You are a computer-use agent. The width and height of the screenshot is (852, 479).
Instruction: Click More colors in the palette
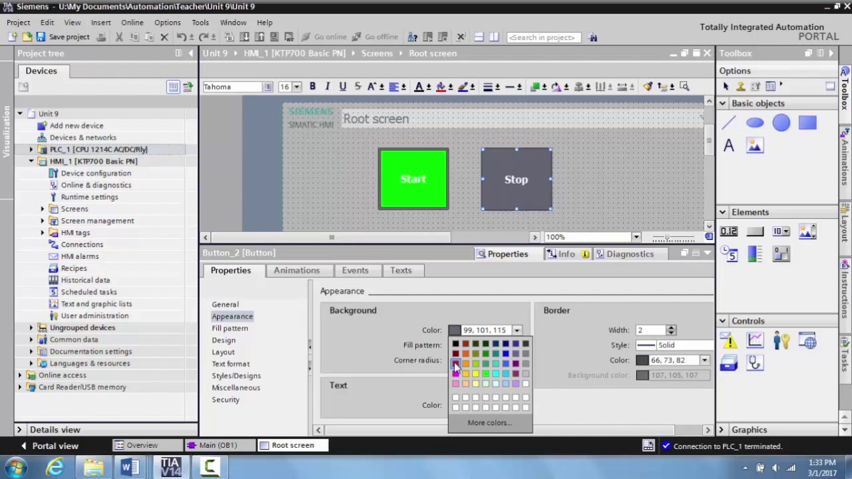[x=489, y=423]
